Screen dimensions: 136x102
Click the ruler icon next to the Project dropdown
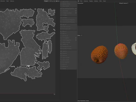(x=53, y=1)
